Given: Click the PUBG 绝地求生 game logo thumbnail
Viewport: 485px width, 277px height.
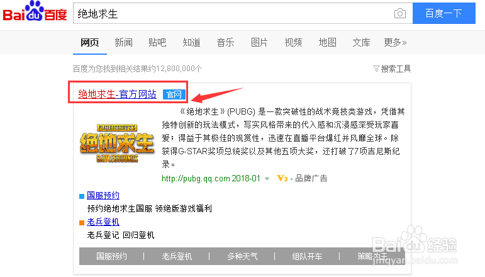Looking at the screenshot, I should point(117,144).
